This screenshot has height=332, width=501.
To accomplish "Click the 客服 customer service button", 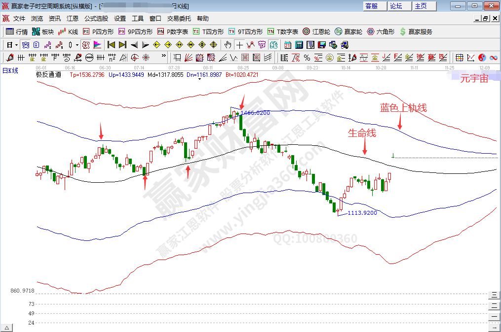I will (371, 6).
